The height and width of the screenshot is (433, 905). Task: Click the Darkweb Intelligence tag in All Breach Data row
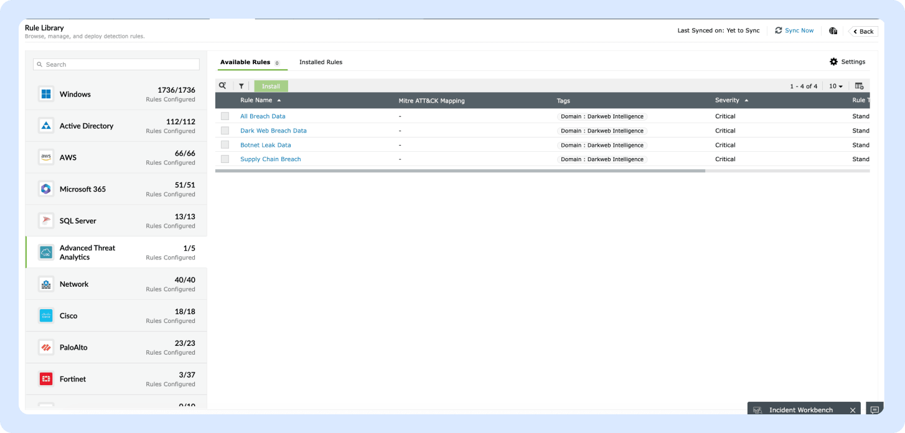pos(602,116)
